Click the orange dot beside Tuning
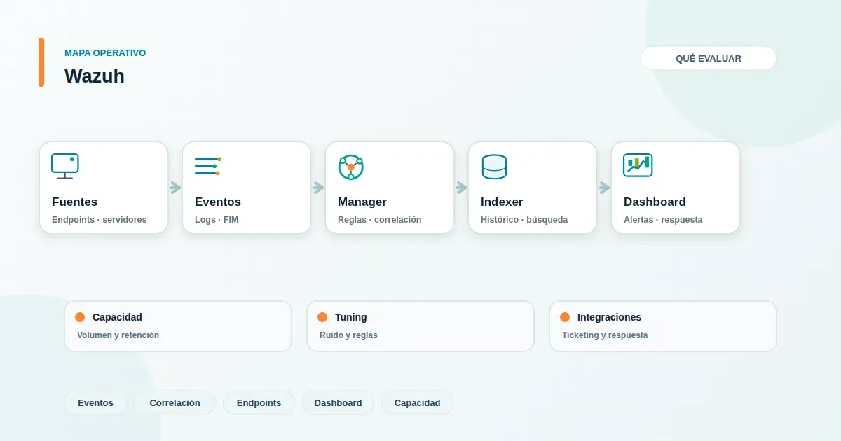This screenshot has width=841, height=441. (322, 317)
